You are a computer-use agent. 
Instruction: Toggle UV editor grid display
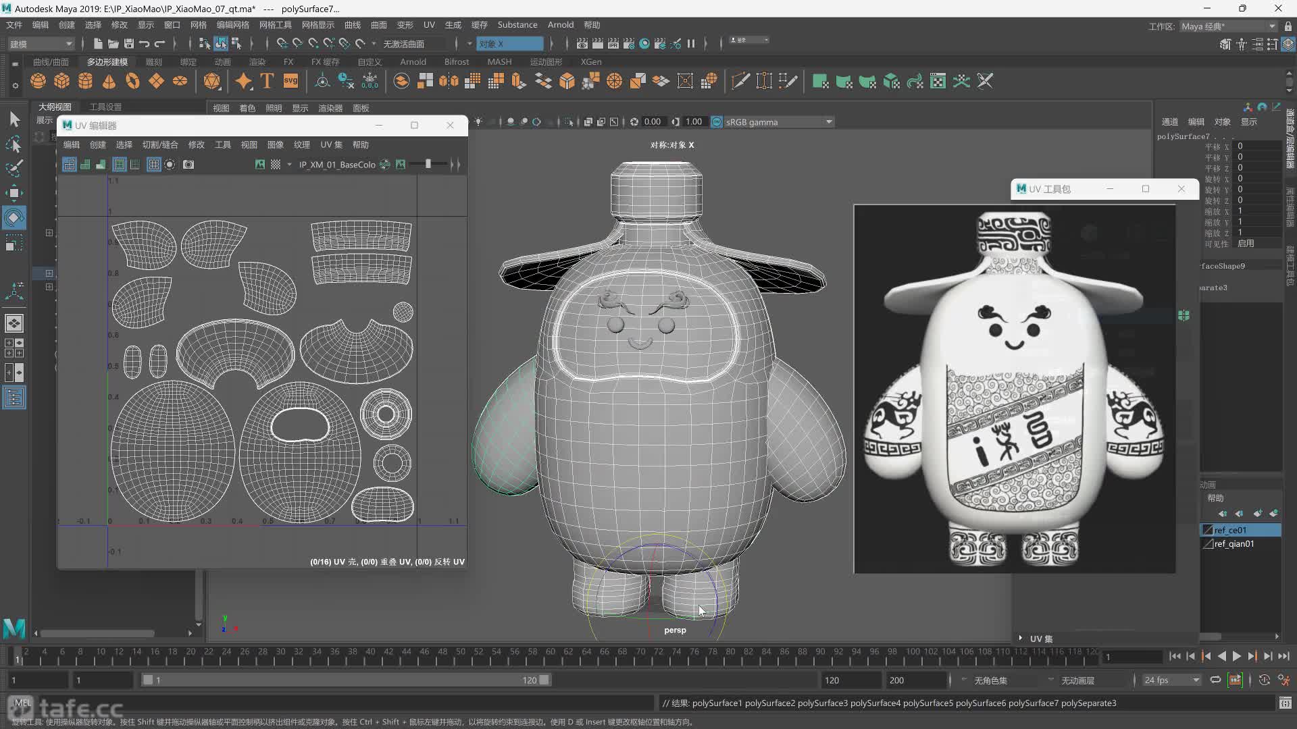coord(153,165)
